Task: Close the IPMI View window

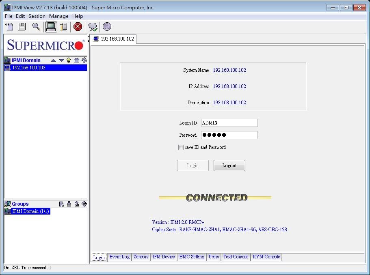Action: pyautogui.click(x=359, y=8)
